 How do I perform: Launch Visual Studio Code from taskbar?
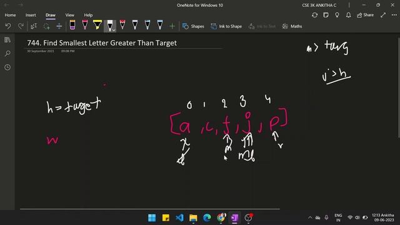click(179, 218)
